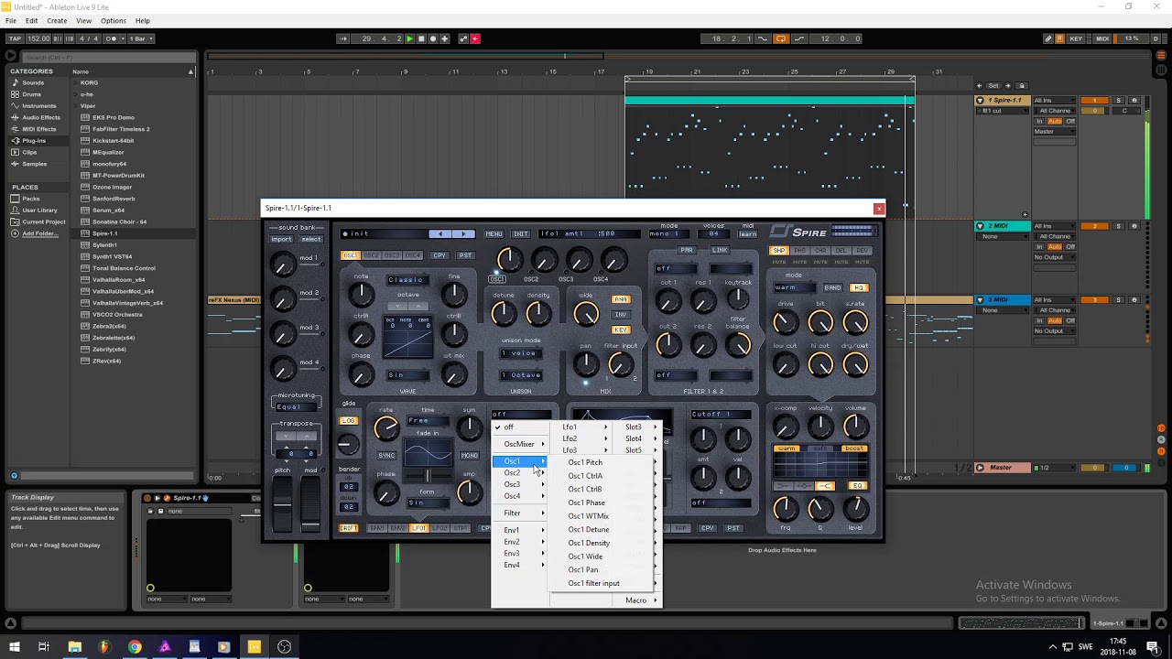Solo the 1 Spire-1.1 track
This screenshot has width=1172, height=659.
(x=1118, y=100)
